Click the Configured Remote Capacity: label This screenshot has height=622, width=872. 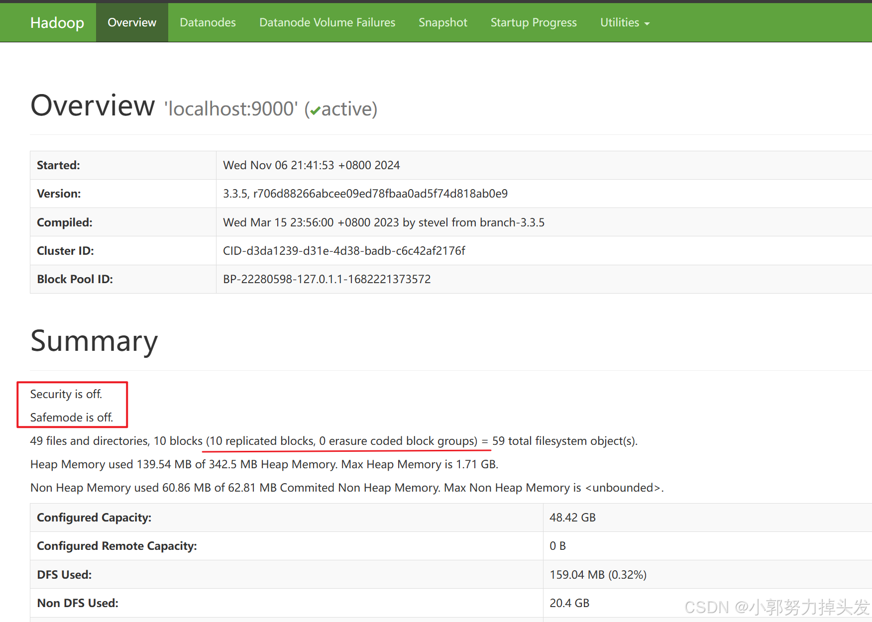click(117, 546)
